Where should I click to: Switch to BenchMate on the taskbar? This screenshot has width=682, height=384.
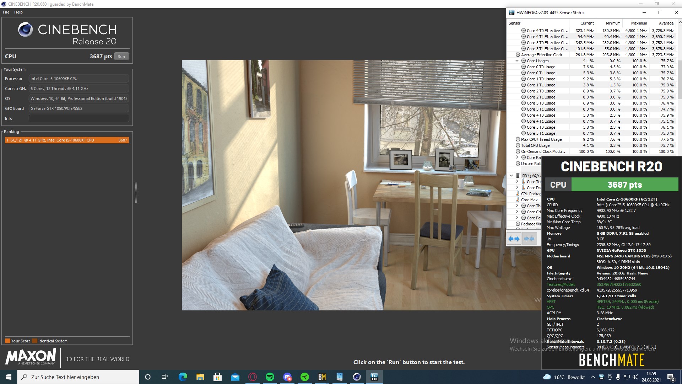pos(322,377)
